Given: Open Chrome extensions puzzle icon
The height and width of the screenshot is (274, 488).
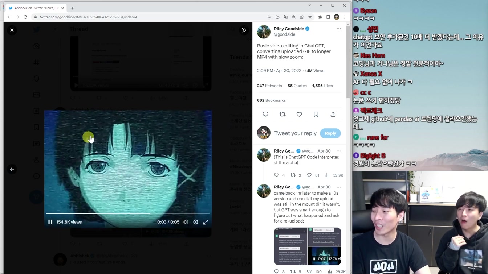Looking at the screenshot, I should pos(320,17).
